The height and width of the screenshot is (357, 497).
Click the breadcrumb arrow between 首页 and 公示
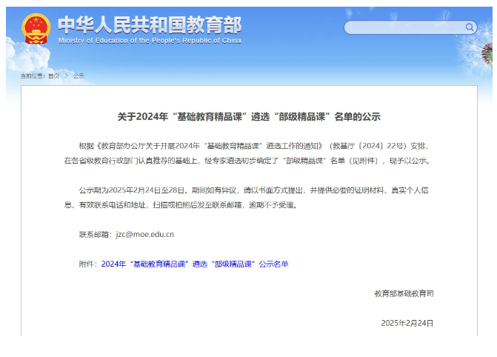click(66, 76)
